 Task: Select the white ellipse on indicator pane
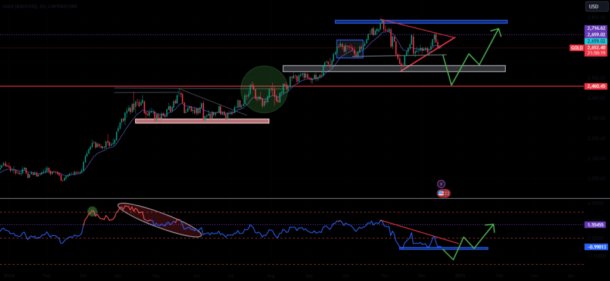point(159,220)
